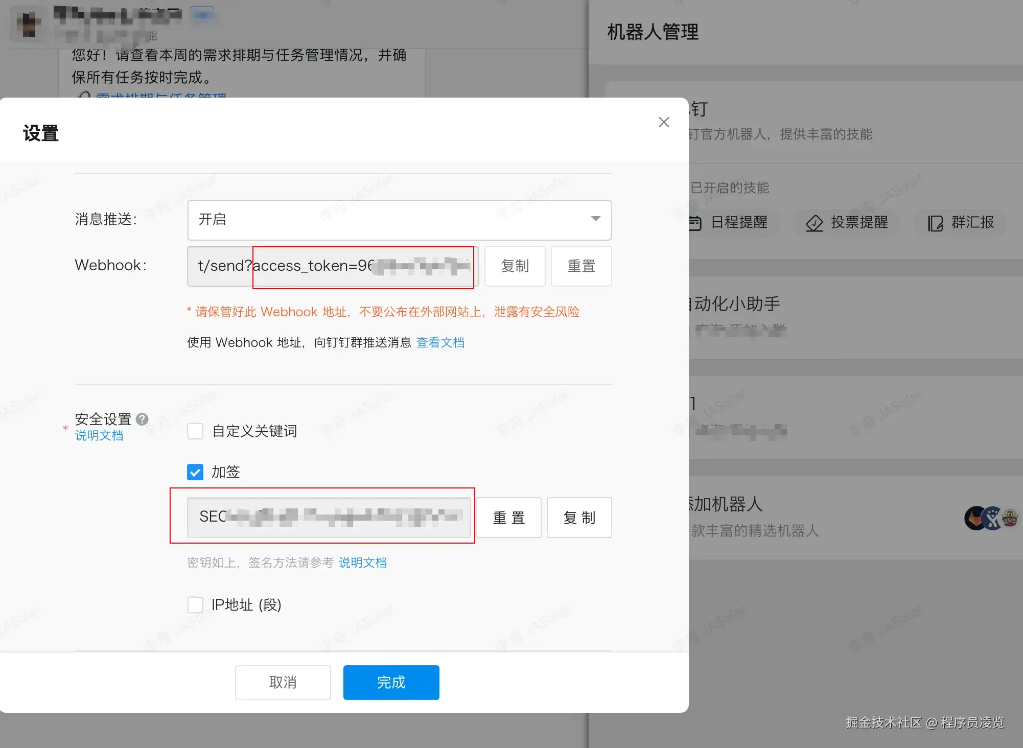Enable the 自定义关键词 checkbox
The width and height of the screenshot is (1023, 748).
195,431
